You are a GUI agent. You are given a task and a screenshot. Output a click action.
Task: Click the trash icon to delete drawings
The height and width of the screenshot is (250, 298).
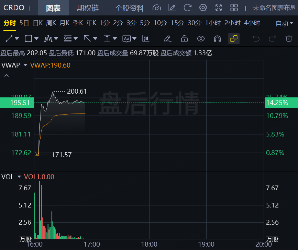click(288, 39)
